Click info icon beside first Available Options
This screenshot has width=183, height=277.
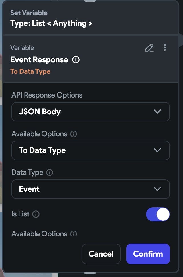point(74,134)
